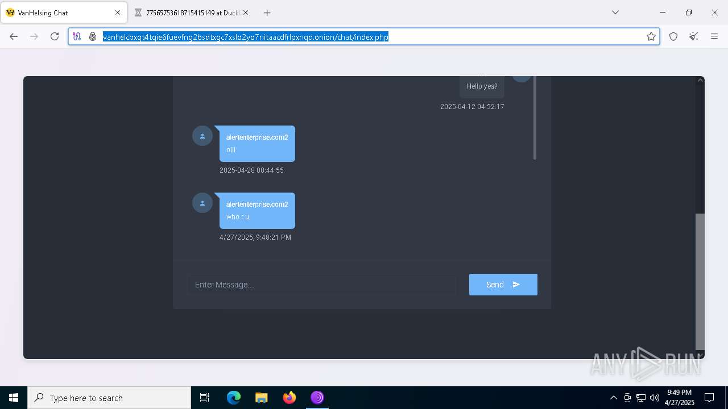Bookmark this page with the star icon
The image size is (728, 409).
point(651,36)
